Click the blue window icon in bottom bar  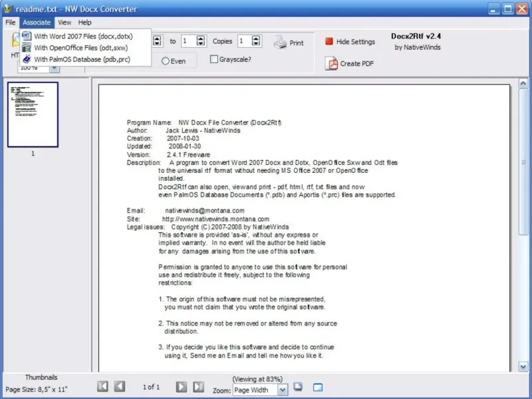318,387
